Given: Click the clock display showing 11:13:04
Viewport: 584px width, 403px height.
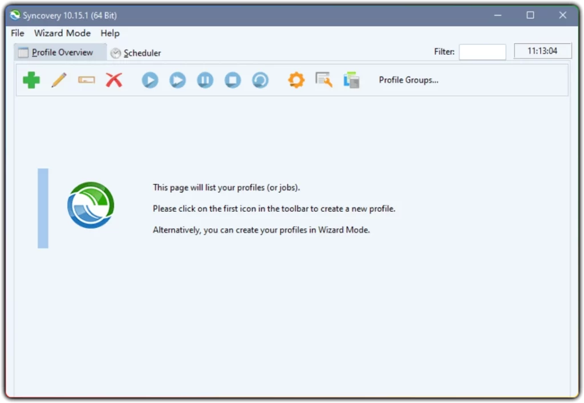Looking at the screenshot, I should pos(542,50).
